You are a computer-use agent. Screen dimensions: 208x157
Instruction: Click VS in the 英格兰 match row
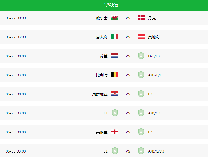pyautogui.click(x=128, y=132)
